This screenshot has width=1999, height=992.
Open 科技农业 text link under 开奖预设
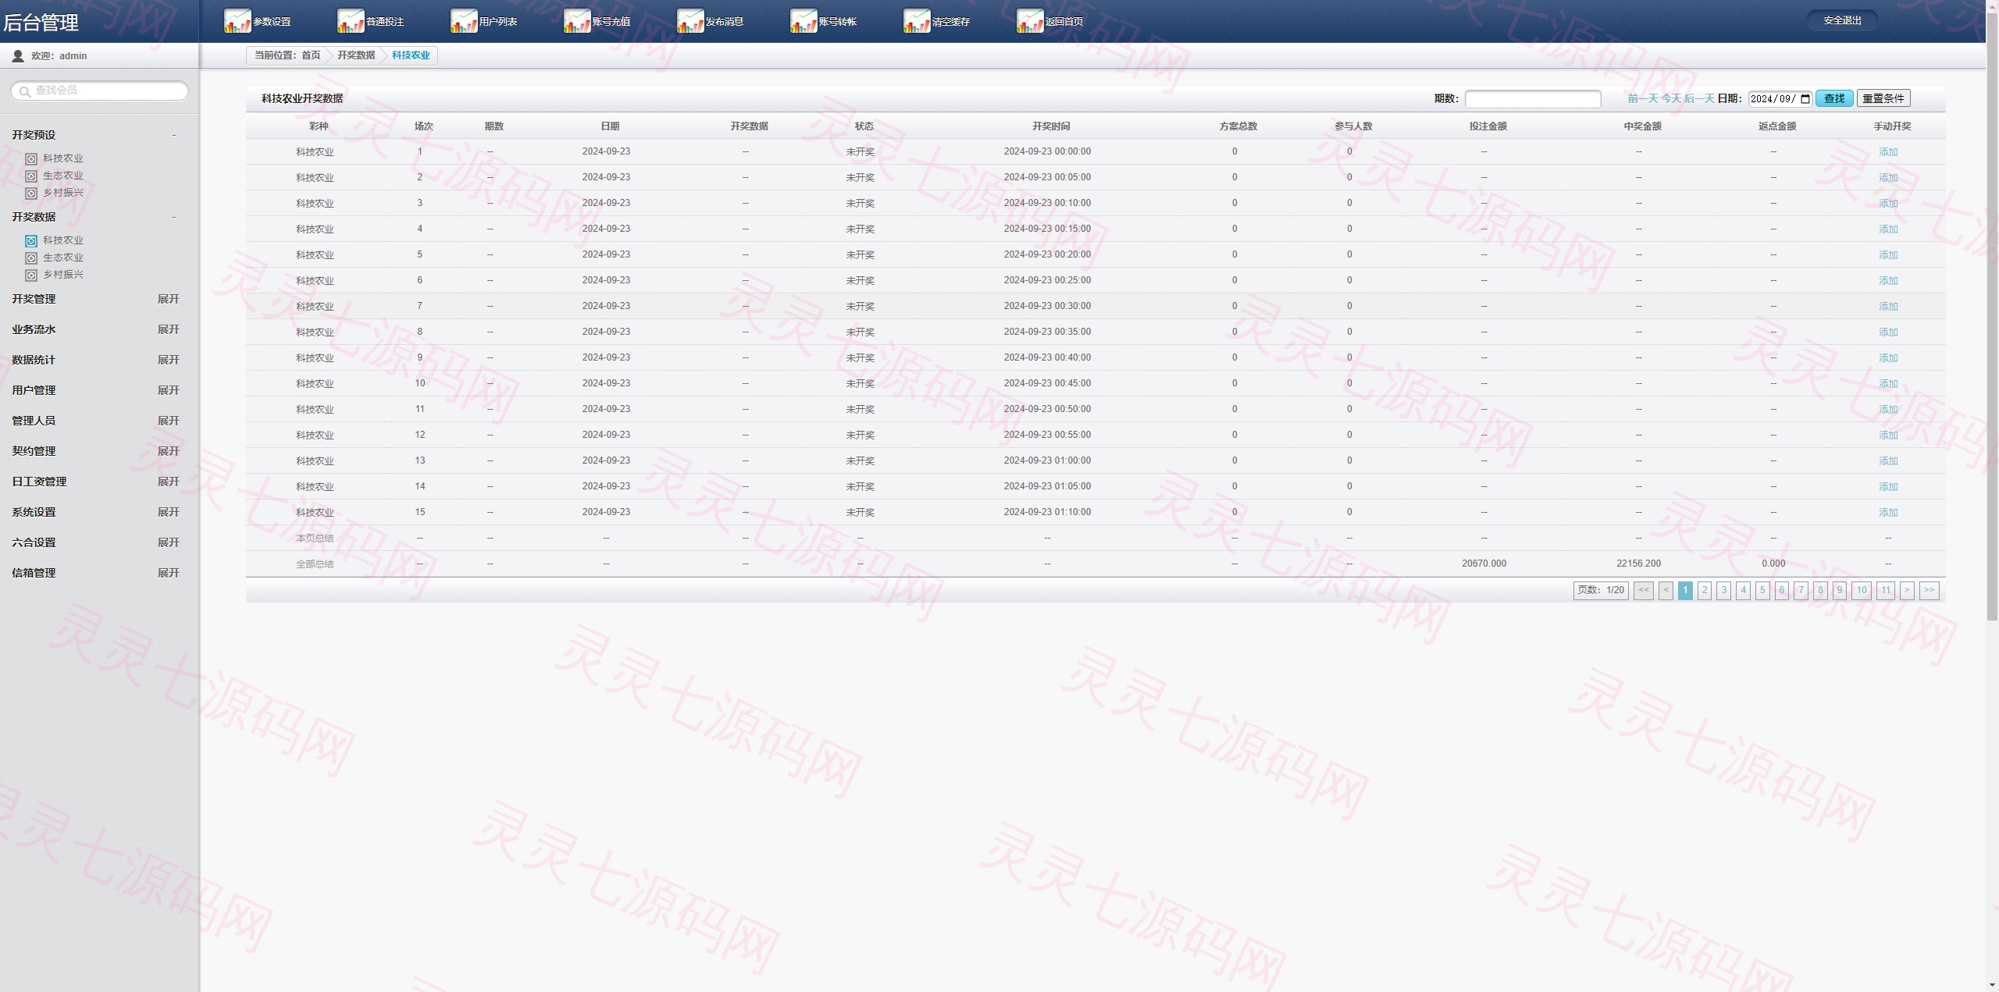63,158
